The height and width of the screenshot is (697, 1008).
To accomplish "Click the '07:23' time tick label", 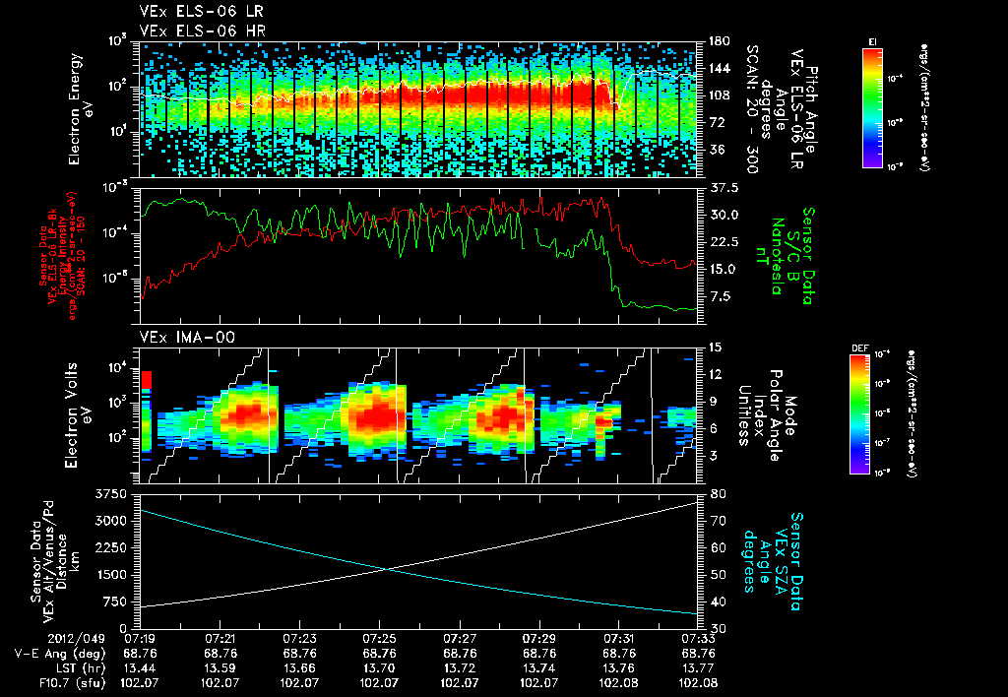I will pyautogui.click(x=299, y=638).
